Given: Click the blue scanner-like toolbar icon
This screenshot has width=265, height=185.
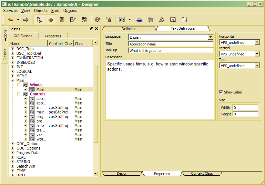Looking at the screenshot, I should [x=139, y=20].
